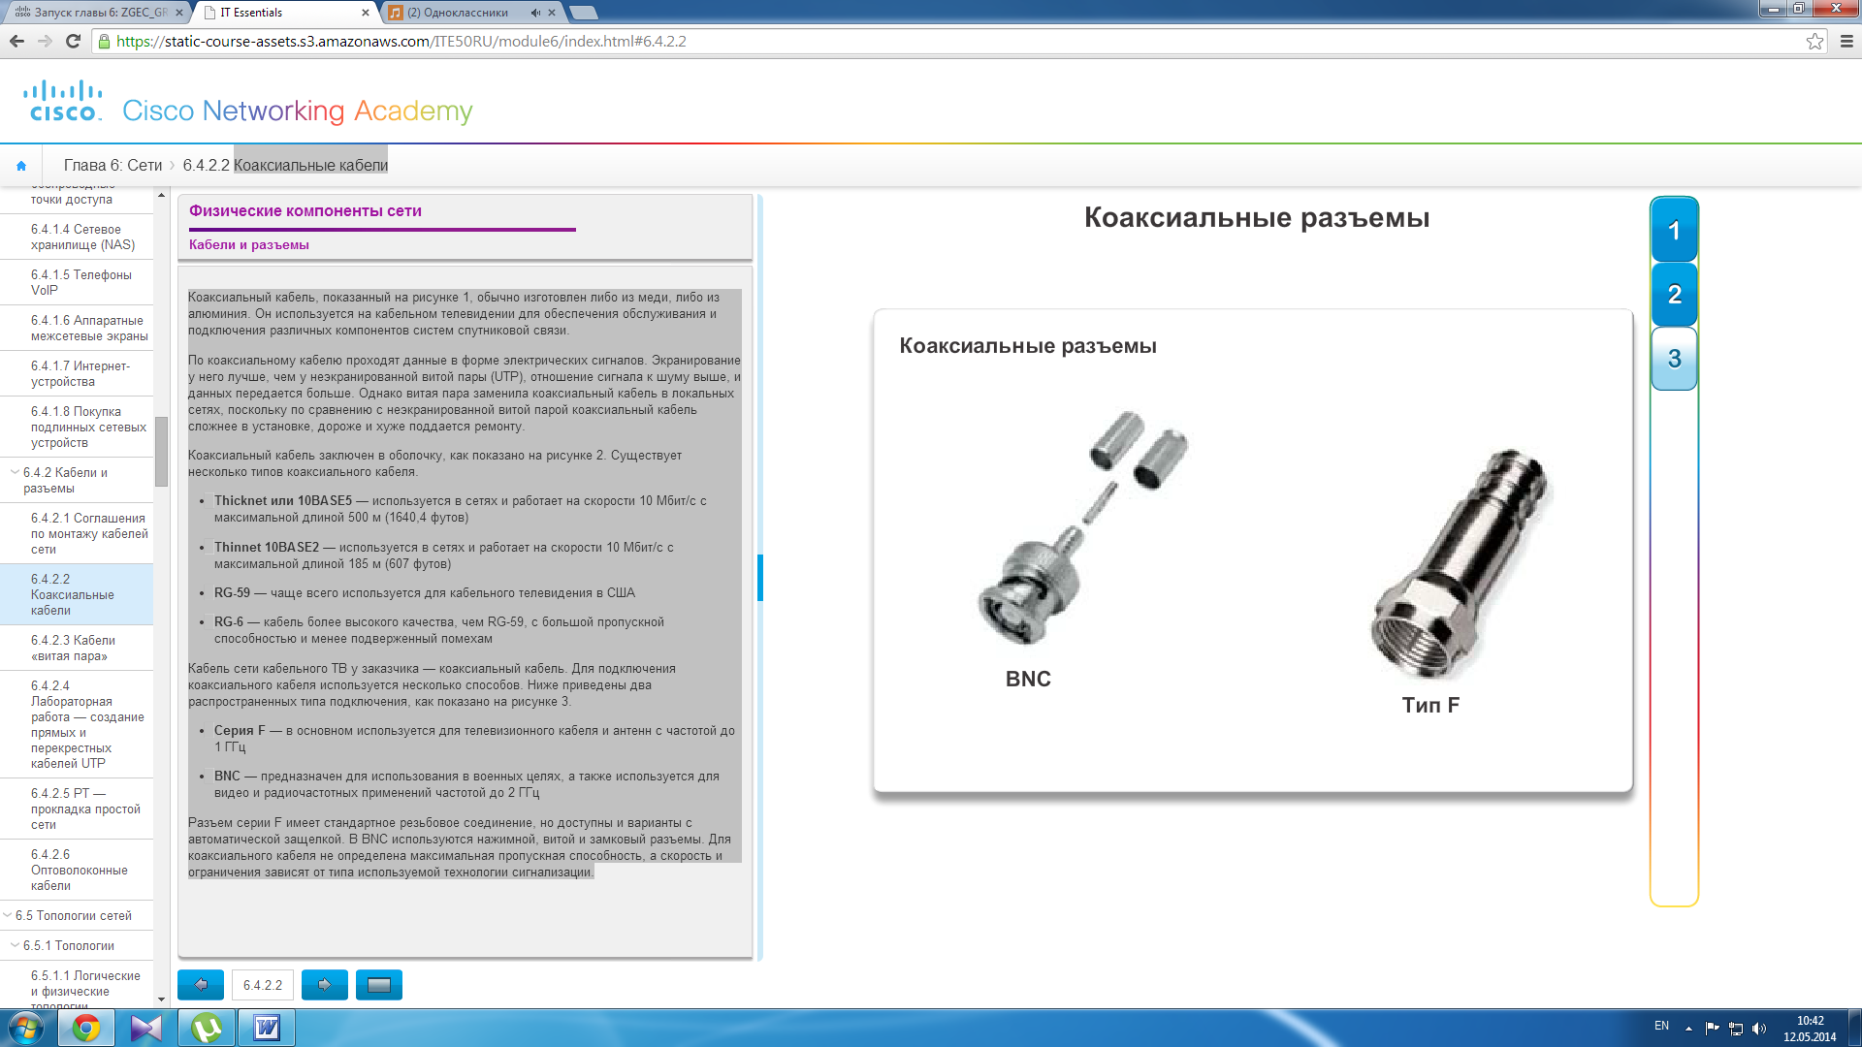Click the blue panel splitter handle
The image size is (1862, 1047).
pos(760,578)
